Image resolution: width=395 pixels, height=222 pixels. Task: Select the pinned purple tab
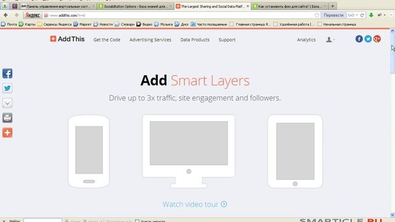point(15,6)
